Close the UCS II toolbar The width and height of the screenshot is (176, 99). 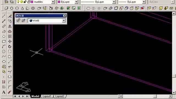click(x=64, y=16)
